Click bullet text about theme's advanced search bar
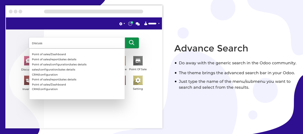Viewport: 303px width, 134px height. [237, 73]
